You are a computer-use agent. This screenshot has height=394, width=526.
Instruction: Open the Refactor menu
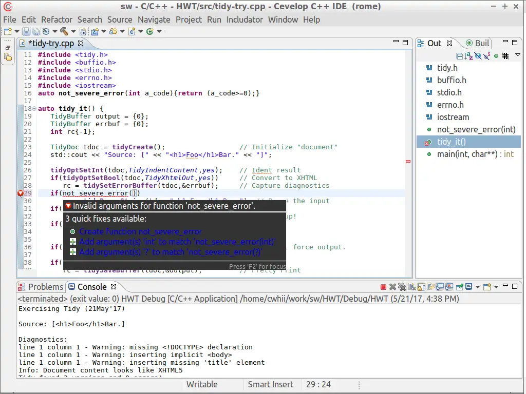click(57, 20)
